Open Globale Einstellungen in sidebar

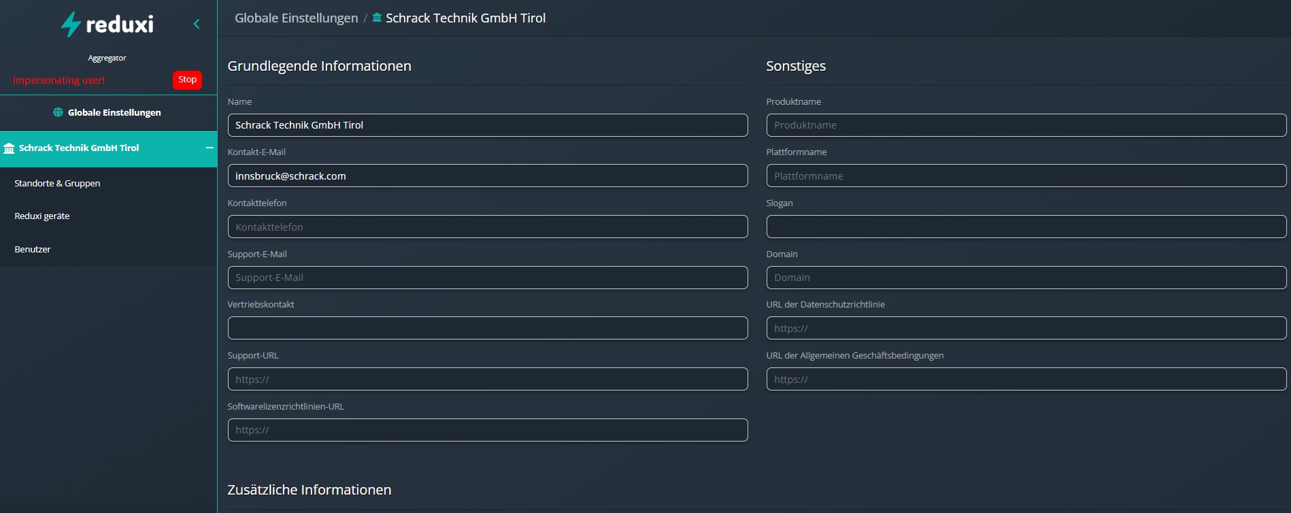tap(108, 112)
